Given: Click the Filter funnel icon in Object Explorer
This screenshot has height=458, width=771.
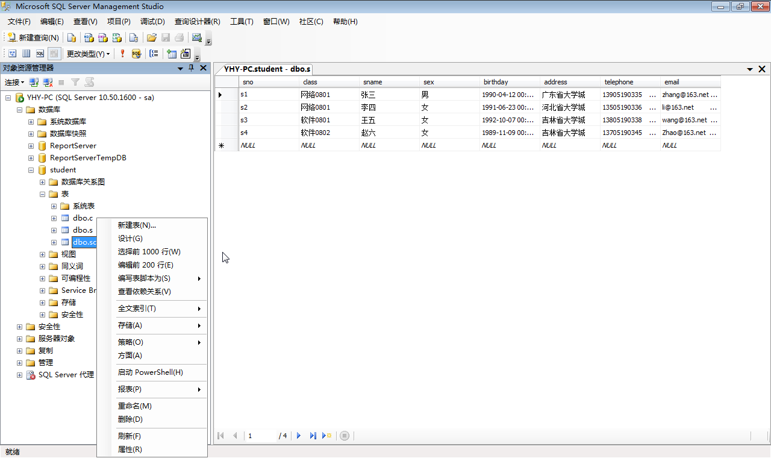Looking at the screenshot, I should pos(75,82).
